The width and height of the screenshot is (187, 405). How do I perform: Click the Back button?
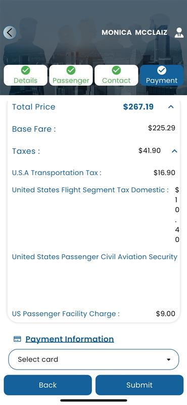point(48,385)
